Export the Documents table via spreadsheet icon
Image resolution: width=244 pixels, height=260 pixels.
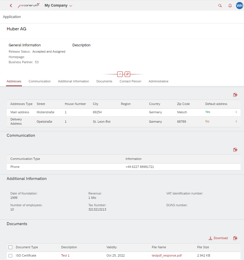pos(235,238)
